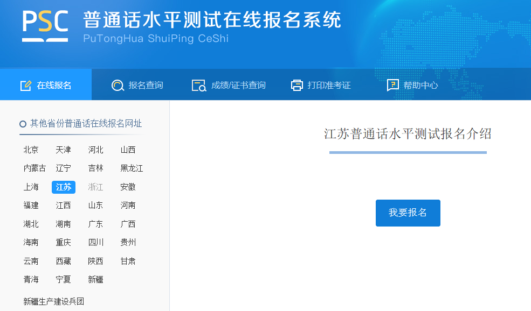Open the 西藏 registration link

pos(63,261)
